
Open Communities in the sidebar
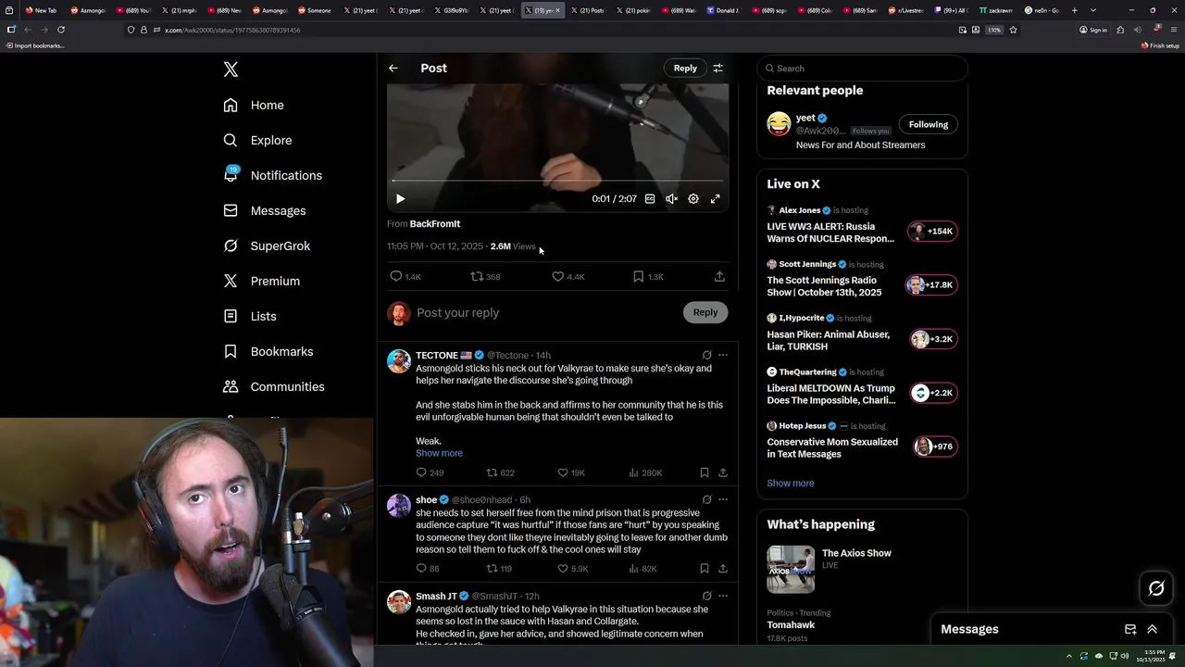pyautogui.click(x=274, y=387)
